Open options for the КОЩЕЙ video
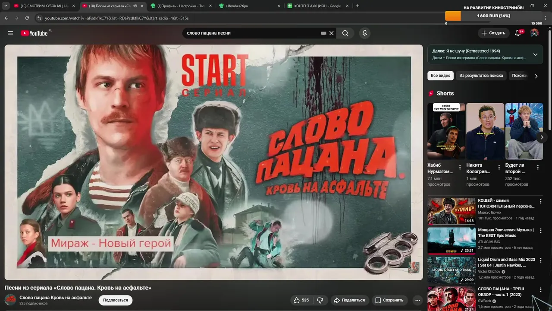 point(540,201)
